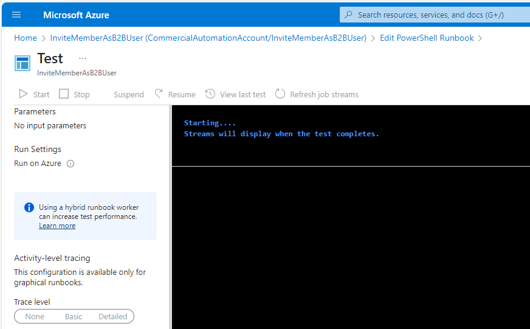The height and width of the screenshot is (329, 530).
Task: Click the 'Parameters' heading
Action: pyautogui.click(x=35, y=111)
